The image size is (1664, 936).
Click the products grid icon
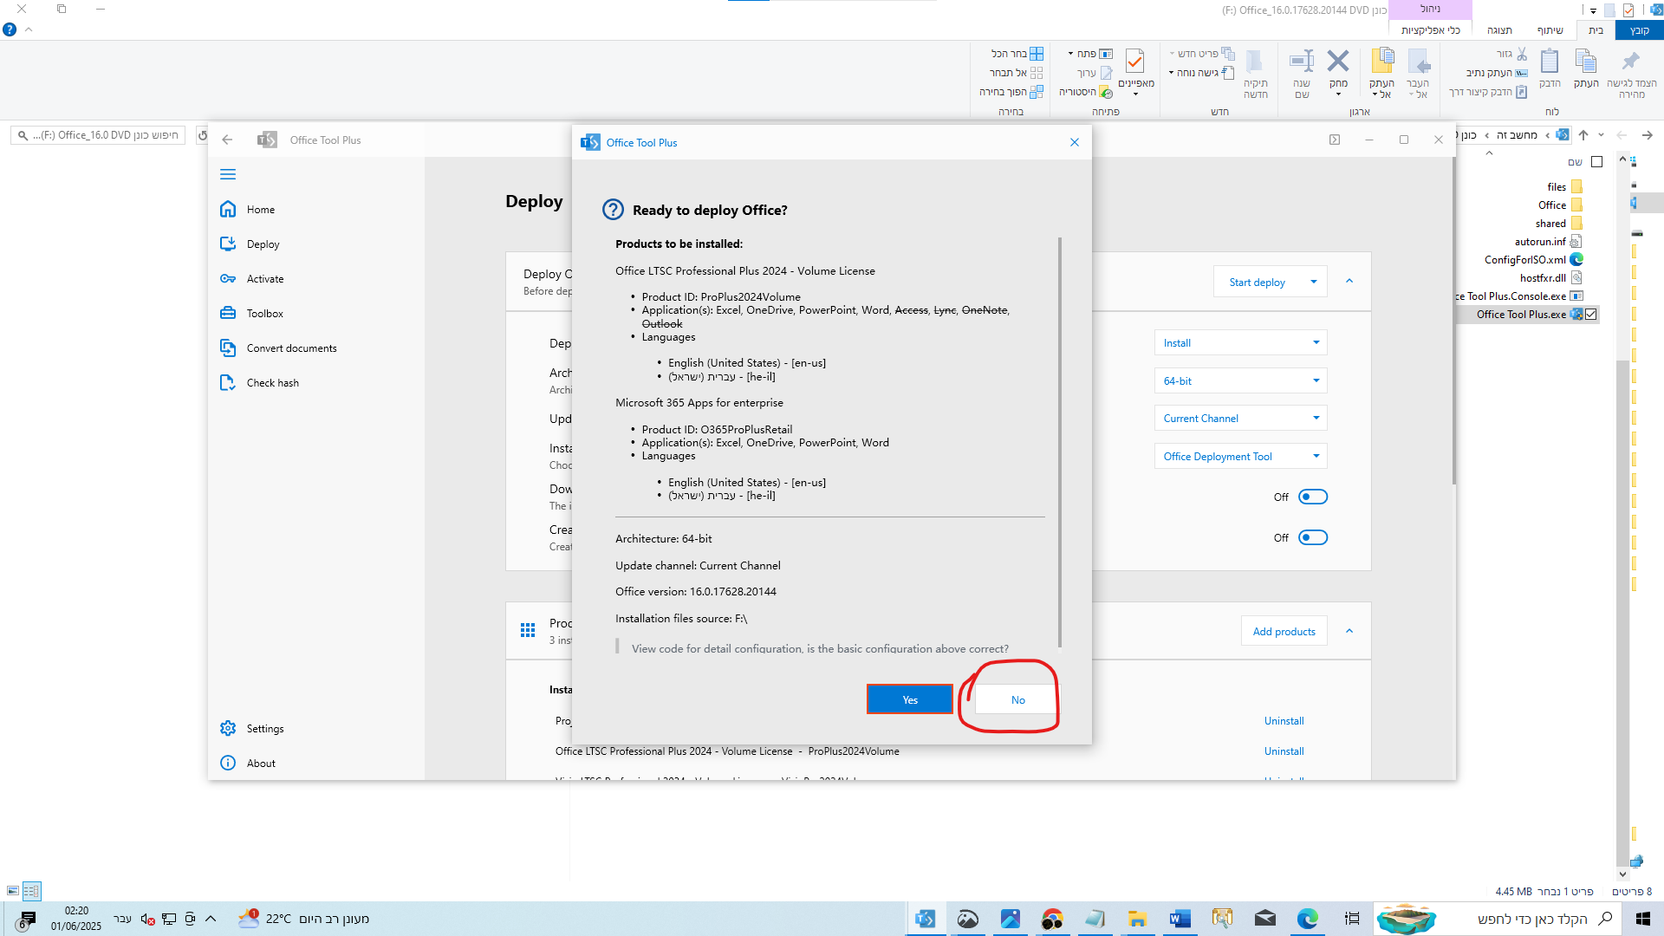(x=528, y=630)
